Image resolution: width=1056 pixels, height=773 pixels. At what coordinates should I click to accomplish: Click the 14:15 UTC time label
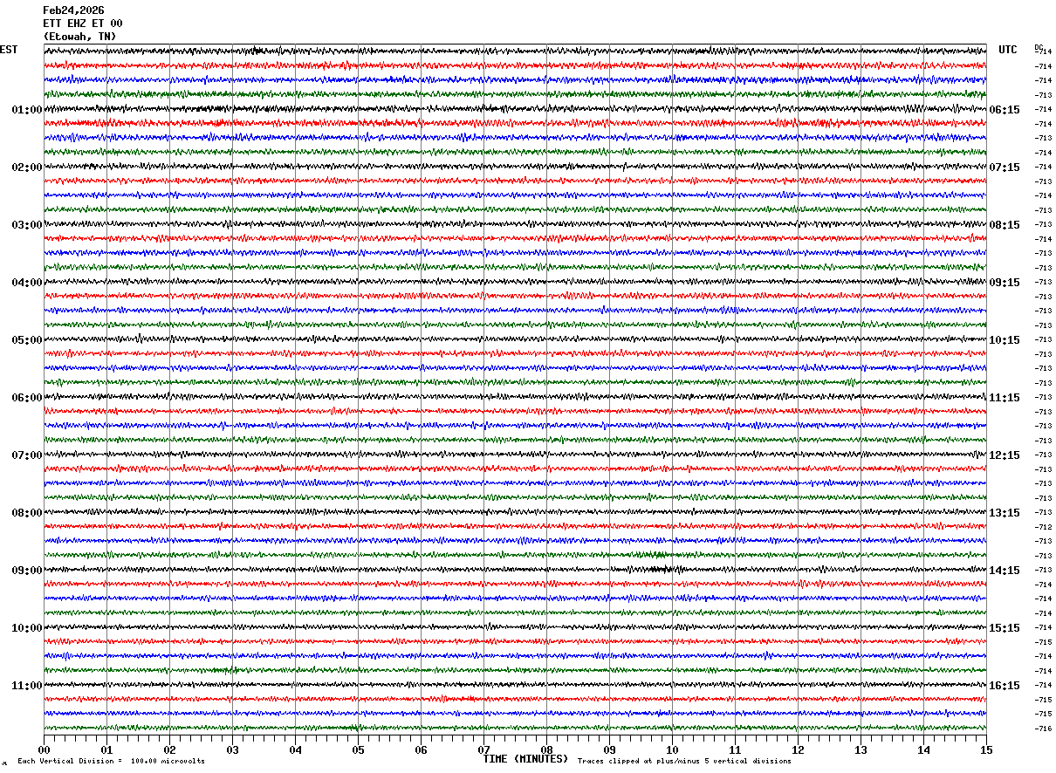[x=1005, y=571]
